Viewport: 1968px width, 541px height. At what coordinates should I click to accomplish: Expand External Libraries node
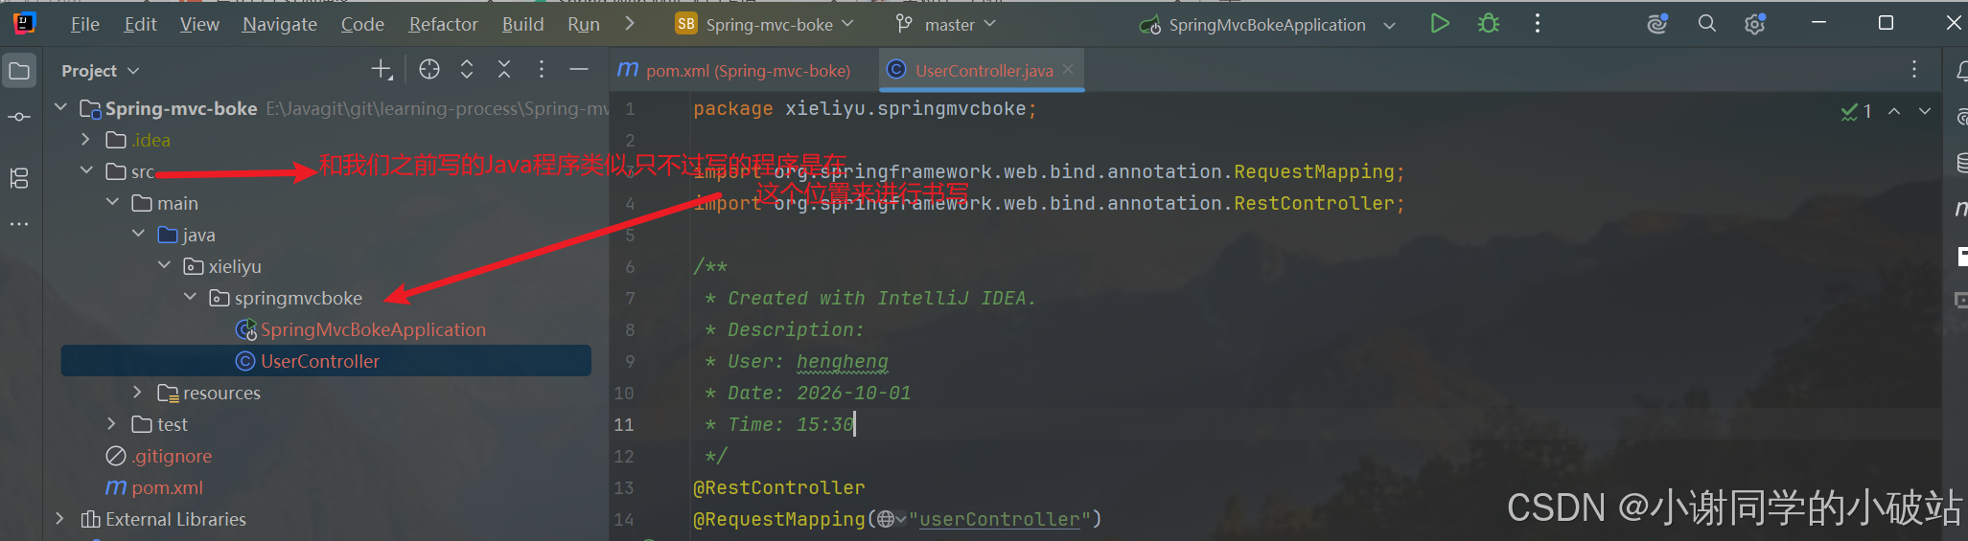tap(60, 519)
